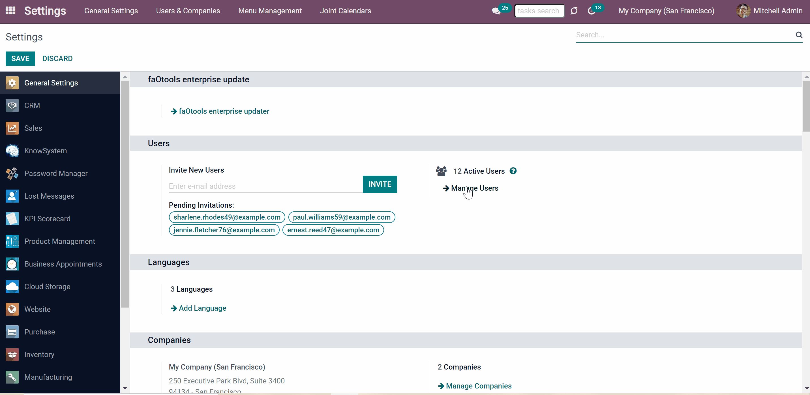Open the KPI Scorecard sidebar icon

12,218
